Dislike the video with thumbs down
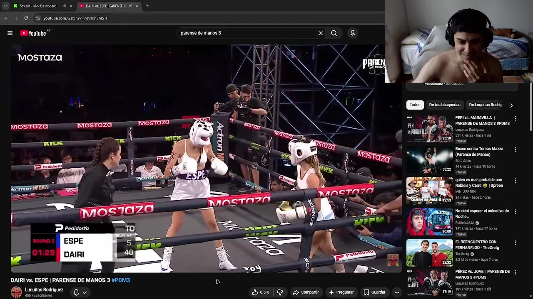 (280, 292)
